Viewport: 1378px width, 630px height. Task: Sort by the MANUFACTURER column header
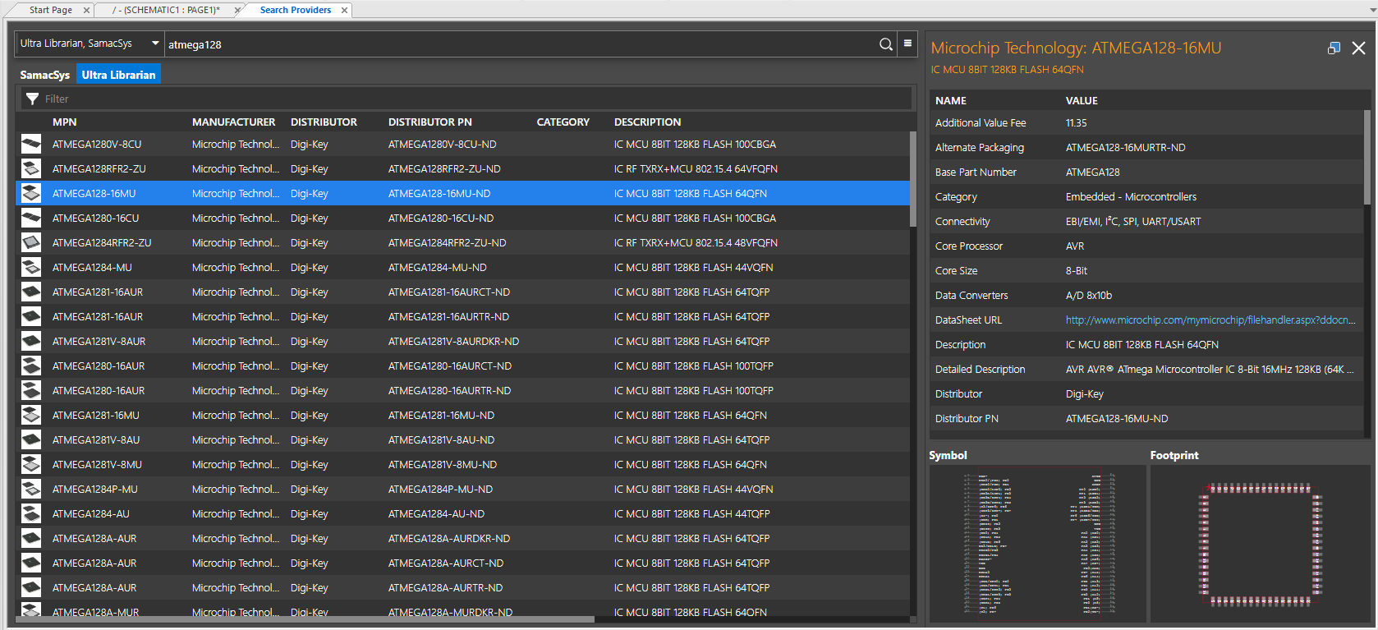coord(234,122)
